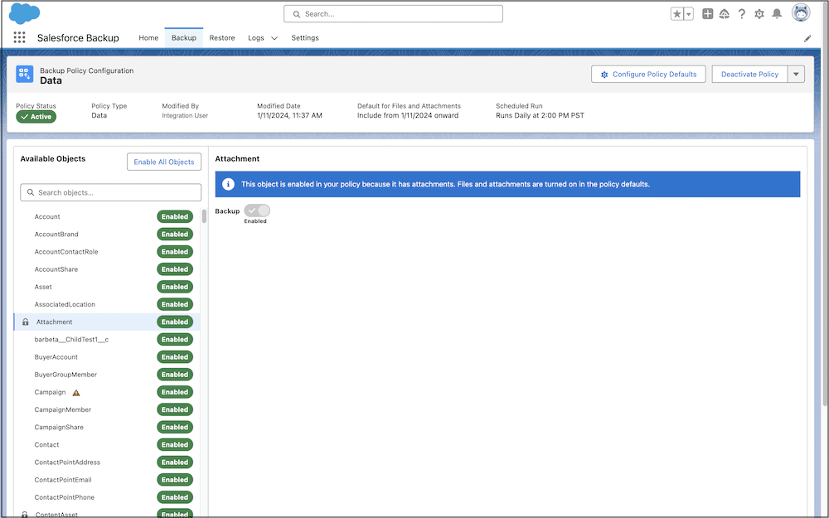Click the magnifier icon in Search objects

[31, 192]
